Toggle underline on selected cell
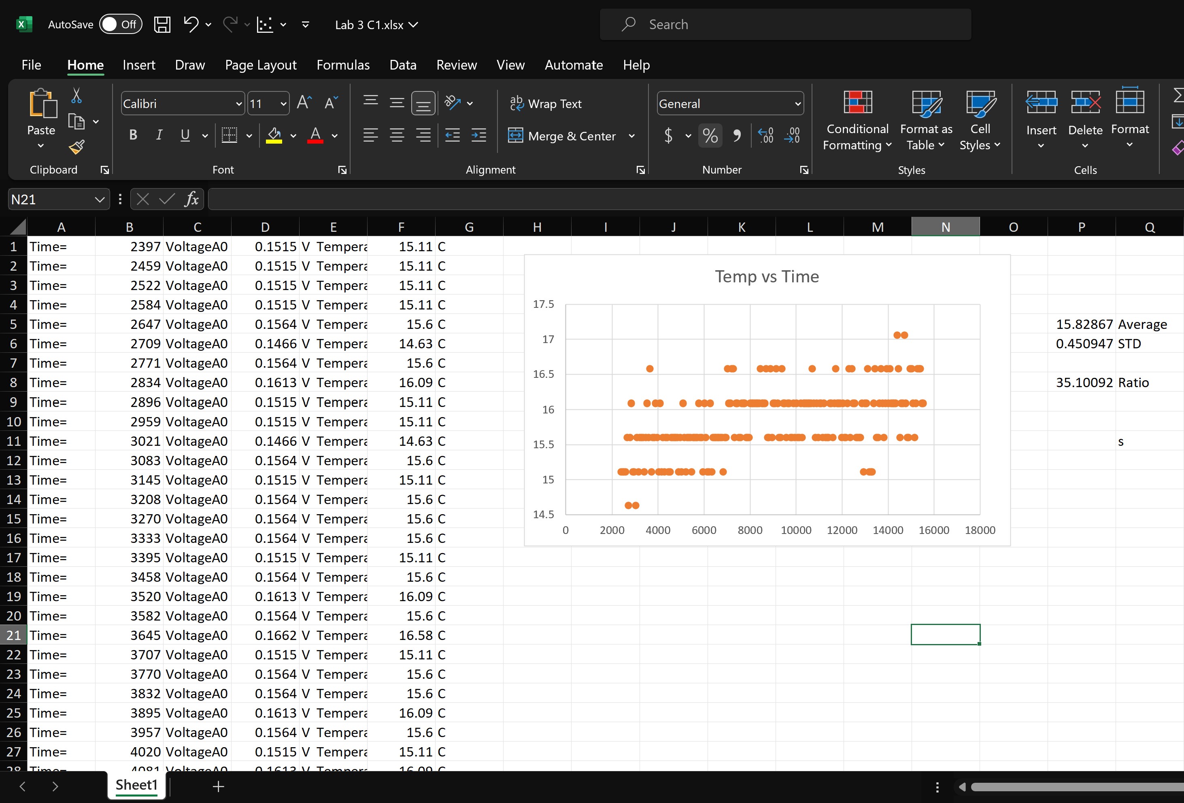 (185, 135)
